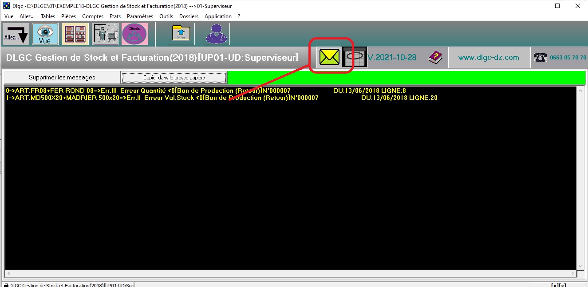Click the horizontal scrollbar left arrow

[9, 273]
